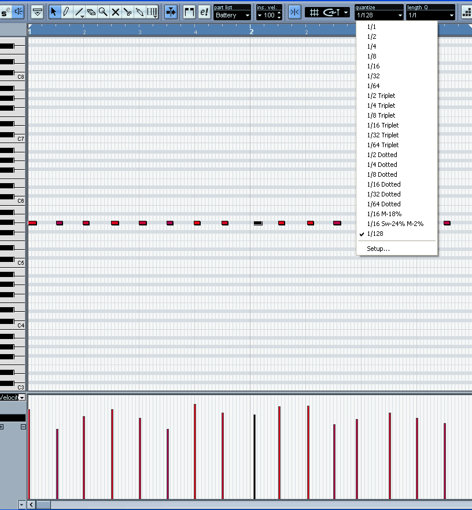472x510 pixels.
Task: Choose 1/1 from the quantize menu
Action: pyautogui.click(x=397, y=27)
